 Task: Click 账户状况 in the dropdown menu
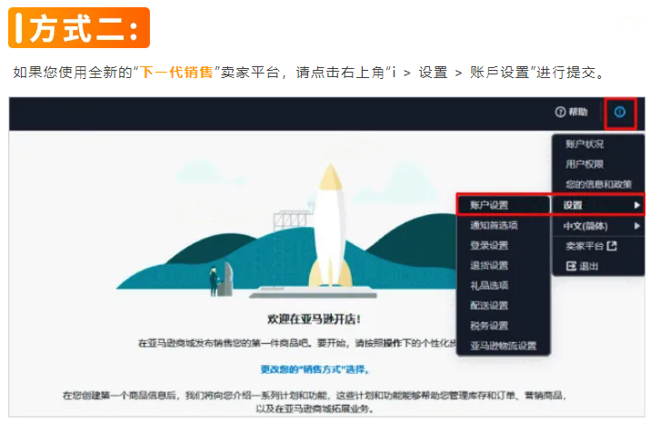pos(585,144)
